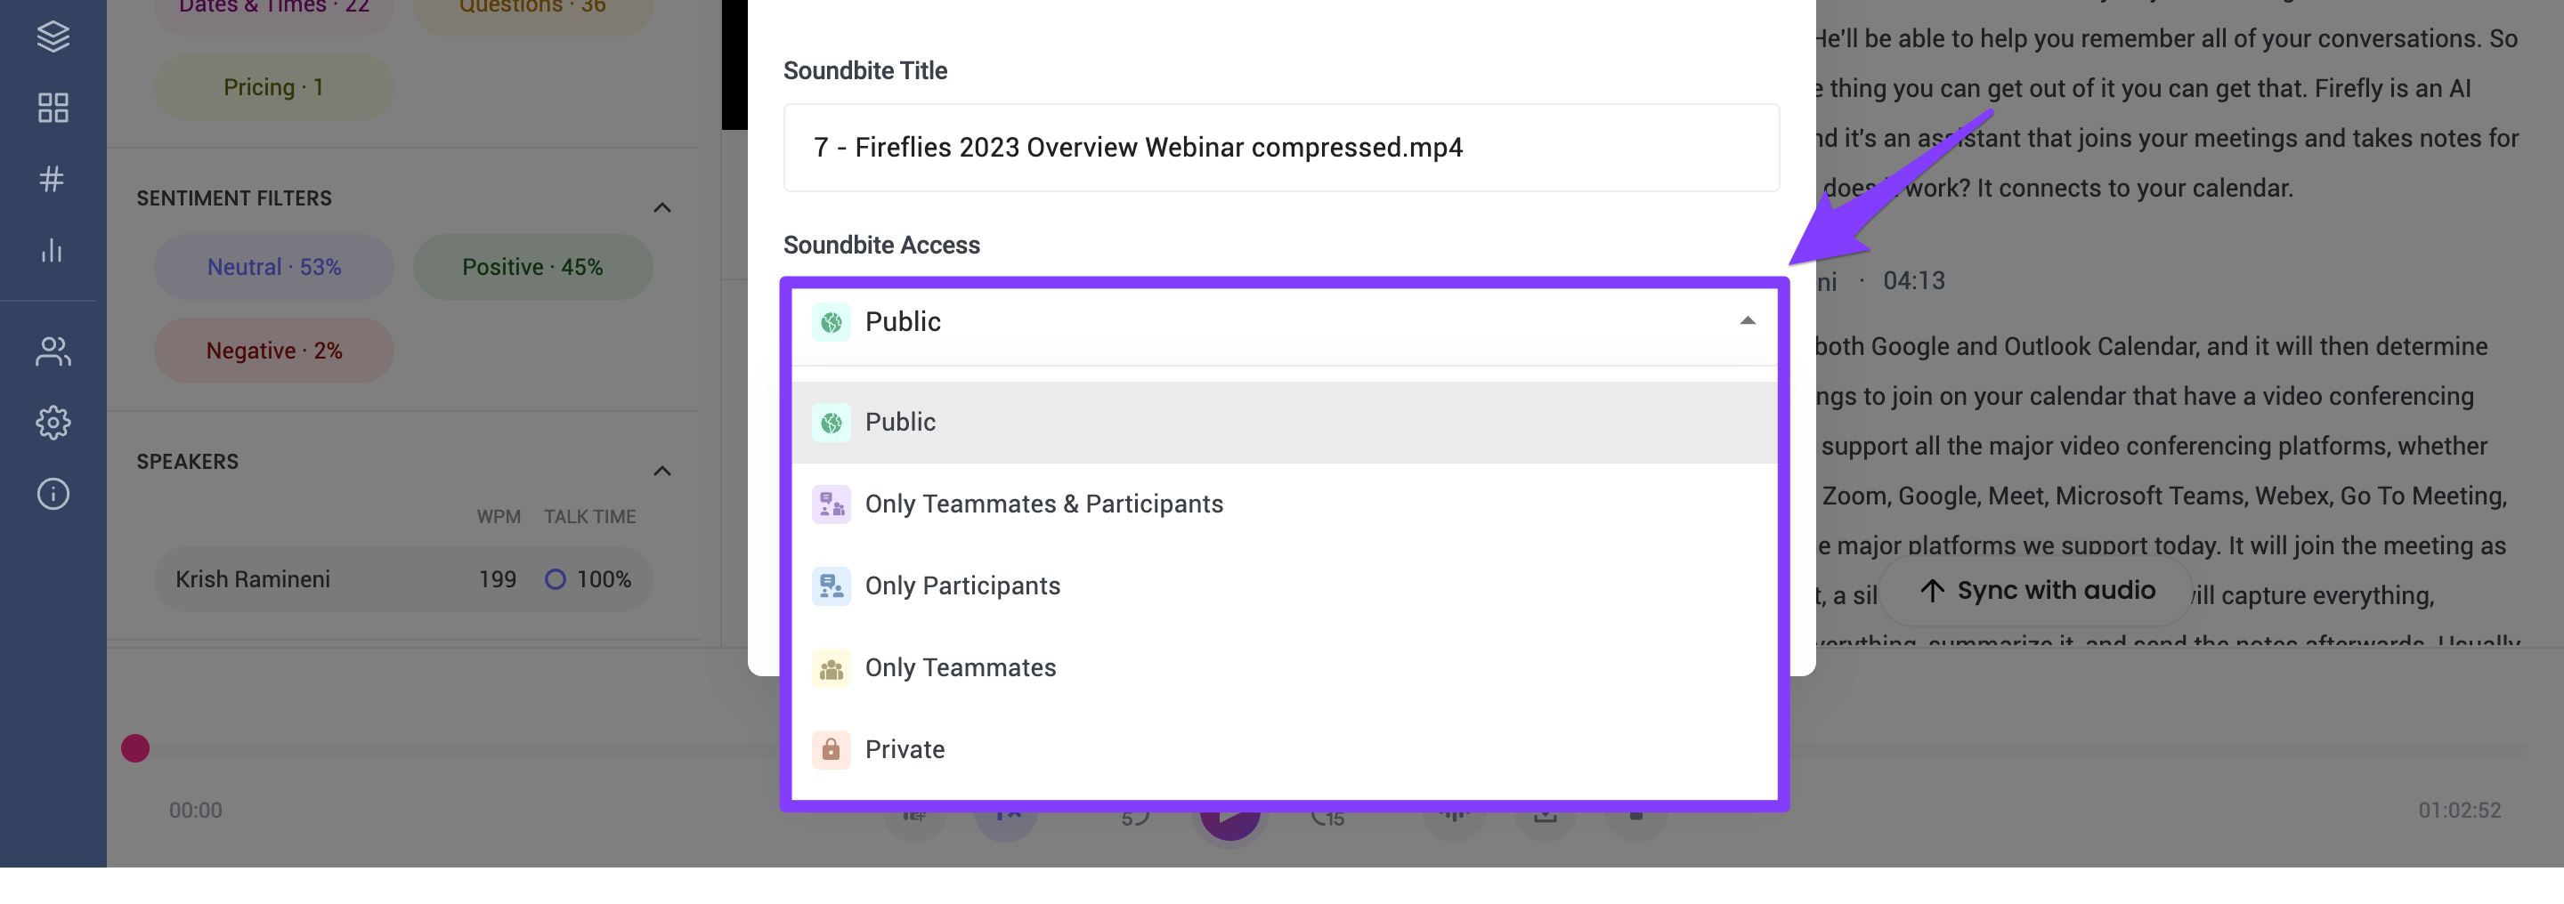Toggle the Positive 45% sentiment filter
2564x904 pixels.
coord(532,267)
